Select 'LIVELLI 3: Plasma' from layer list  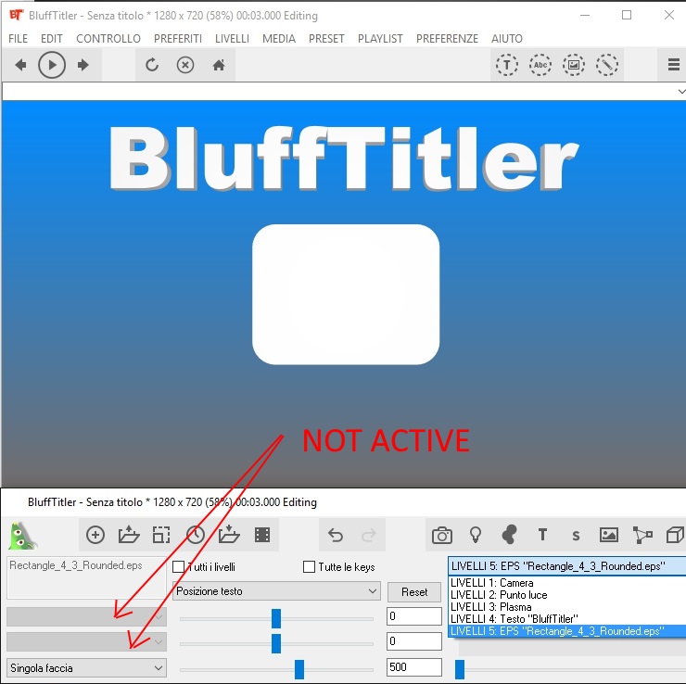pos(491,607)
